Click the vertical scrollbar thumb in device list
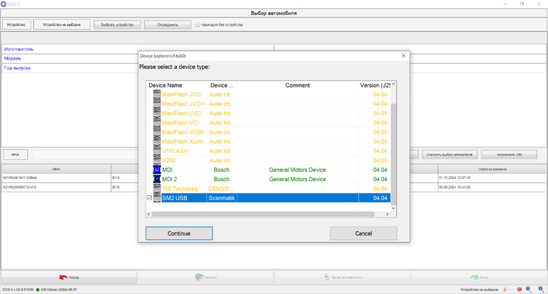Image resolution: width=548 pixels, height=294 pixels. (x=393, y=154)
